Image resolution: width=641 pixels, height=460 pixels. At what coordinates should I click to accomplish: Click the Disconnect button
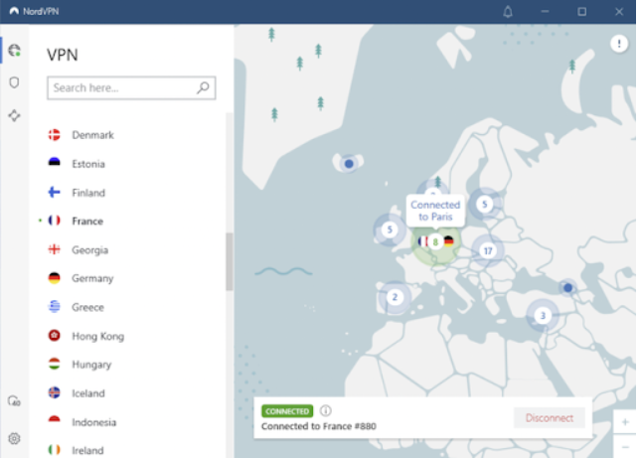point(549,417)
